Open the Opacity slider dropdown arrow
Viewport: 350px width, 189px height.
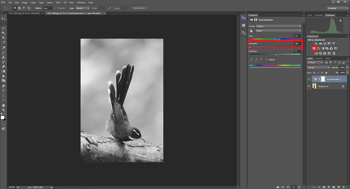(x=347, y=68)
